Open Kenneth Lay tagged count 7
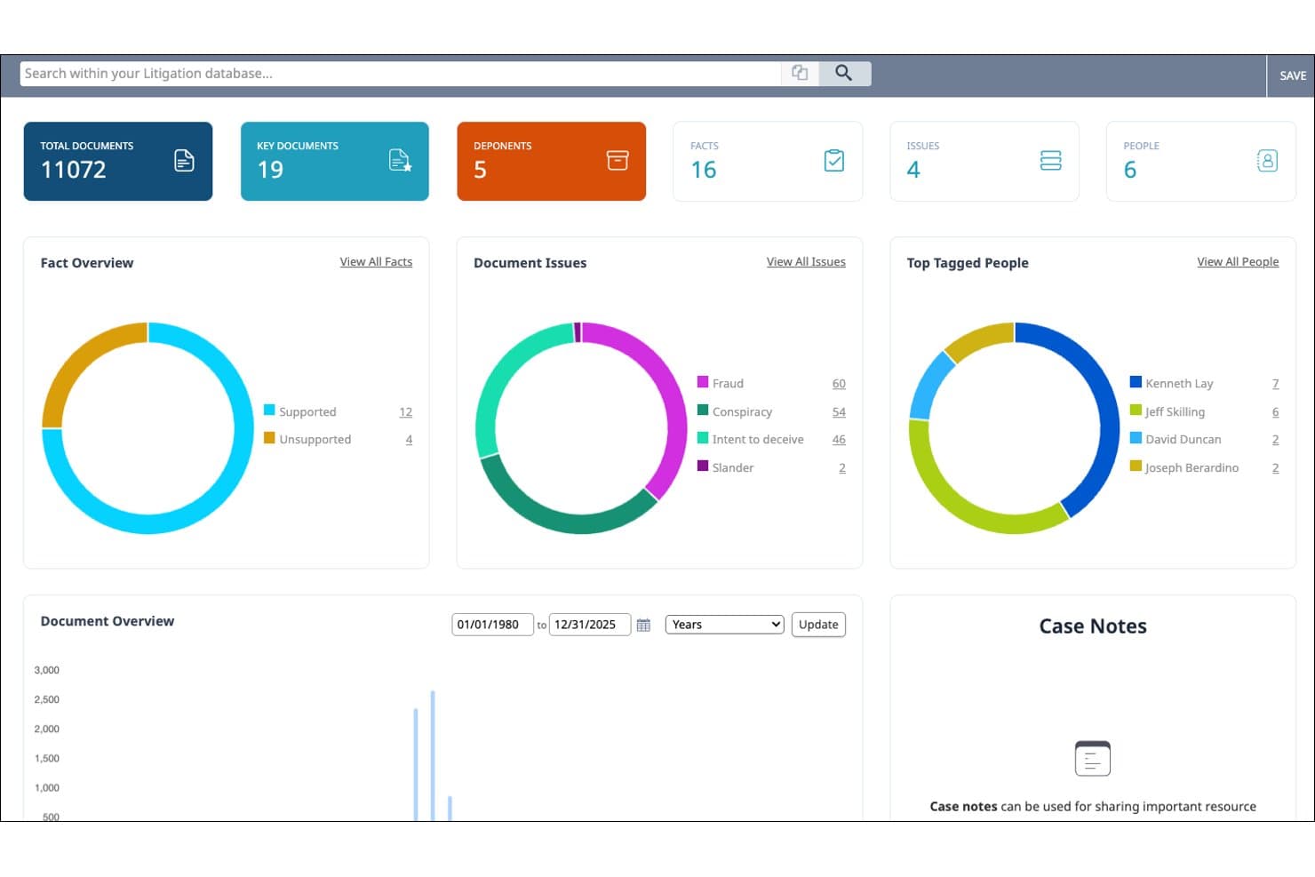The width and height of the screenshot is (1315, 877). 1276,384
